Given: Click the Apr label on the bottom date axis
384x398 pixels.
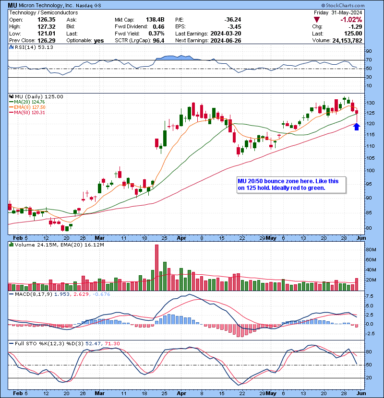Looking at the screenshot, I should tap(181, 393).
